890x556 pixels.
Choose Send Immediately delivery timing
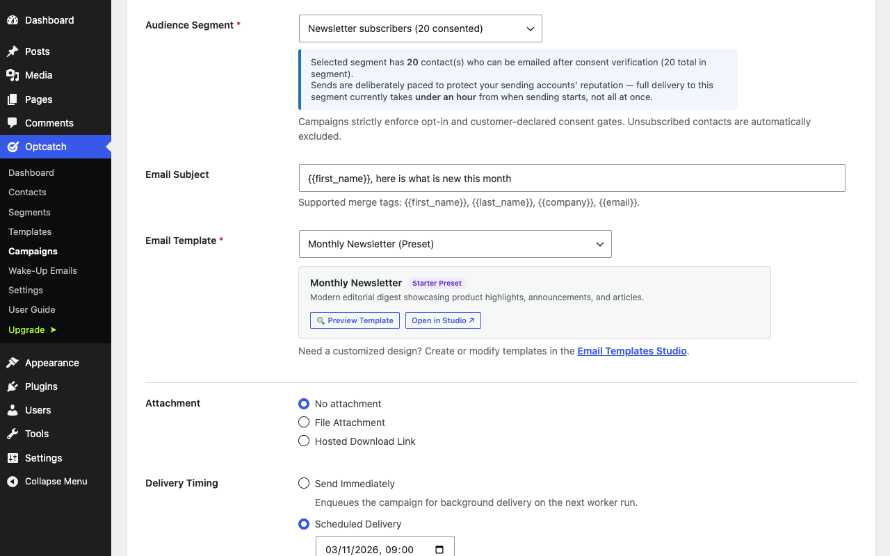point(304,484)
